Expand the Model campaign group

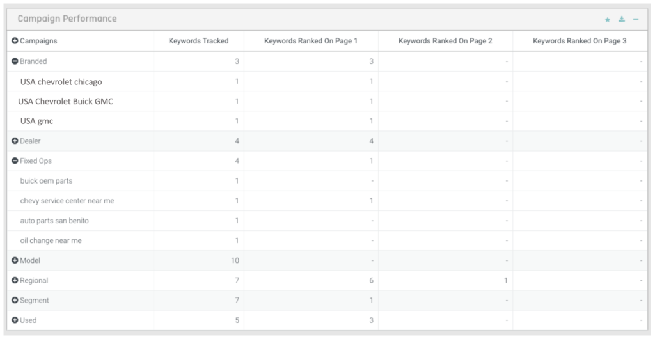[x=15, y=260]
